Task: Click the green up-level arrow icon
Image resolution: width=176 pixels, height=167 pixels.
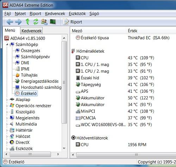Action: 27,22
